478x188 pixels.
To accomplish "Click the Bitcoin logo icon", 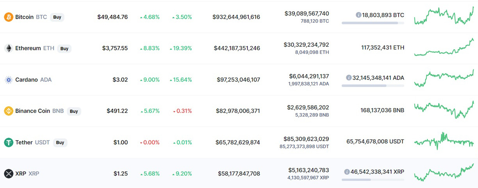I will 9,17.
